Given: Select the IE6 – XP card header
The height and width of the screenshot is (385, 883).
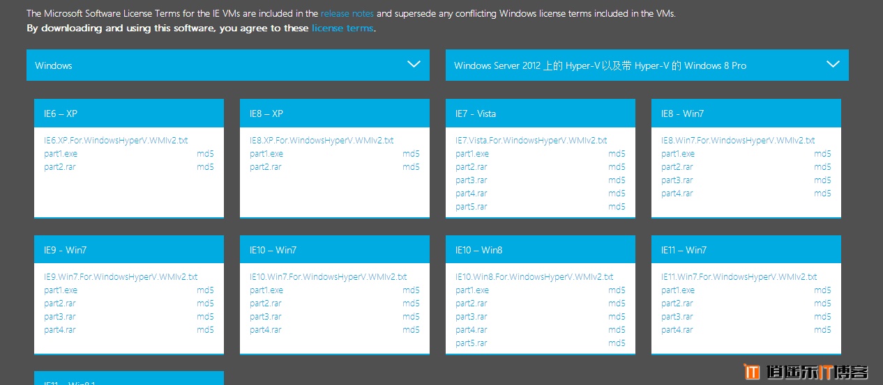Looking at the screenshot, I should [129, 113].
